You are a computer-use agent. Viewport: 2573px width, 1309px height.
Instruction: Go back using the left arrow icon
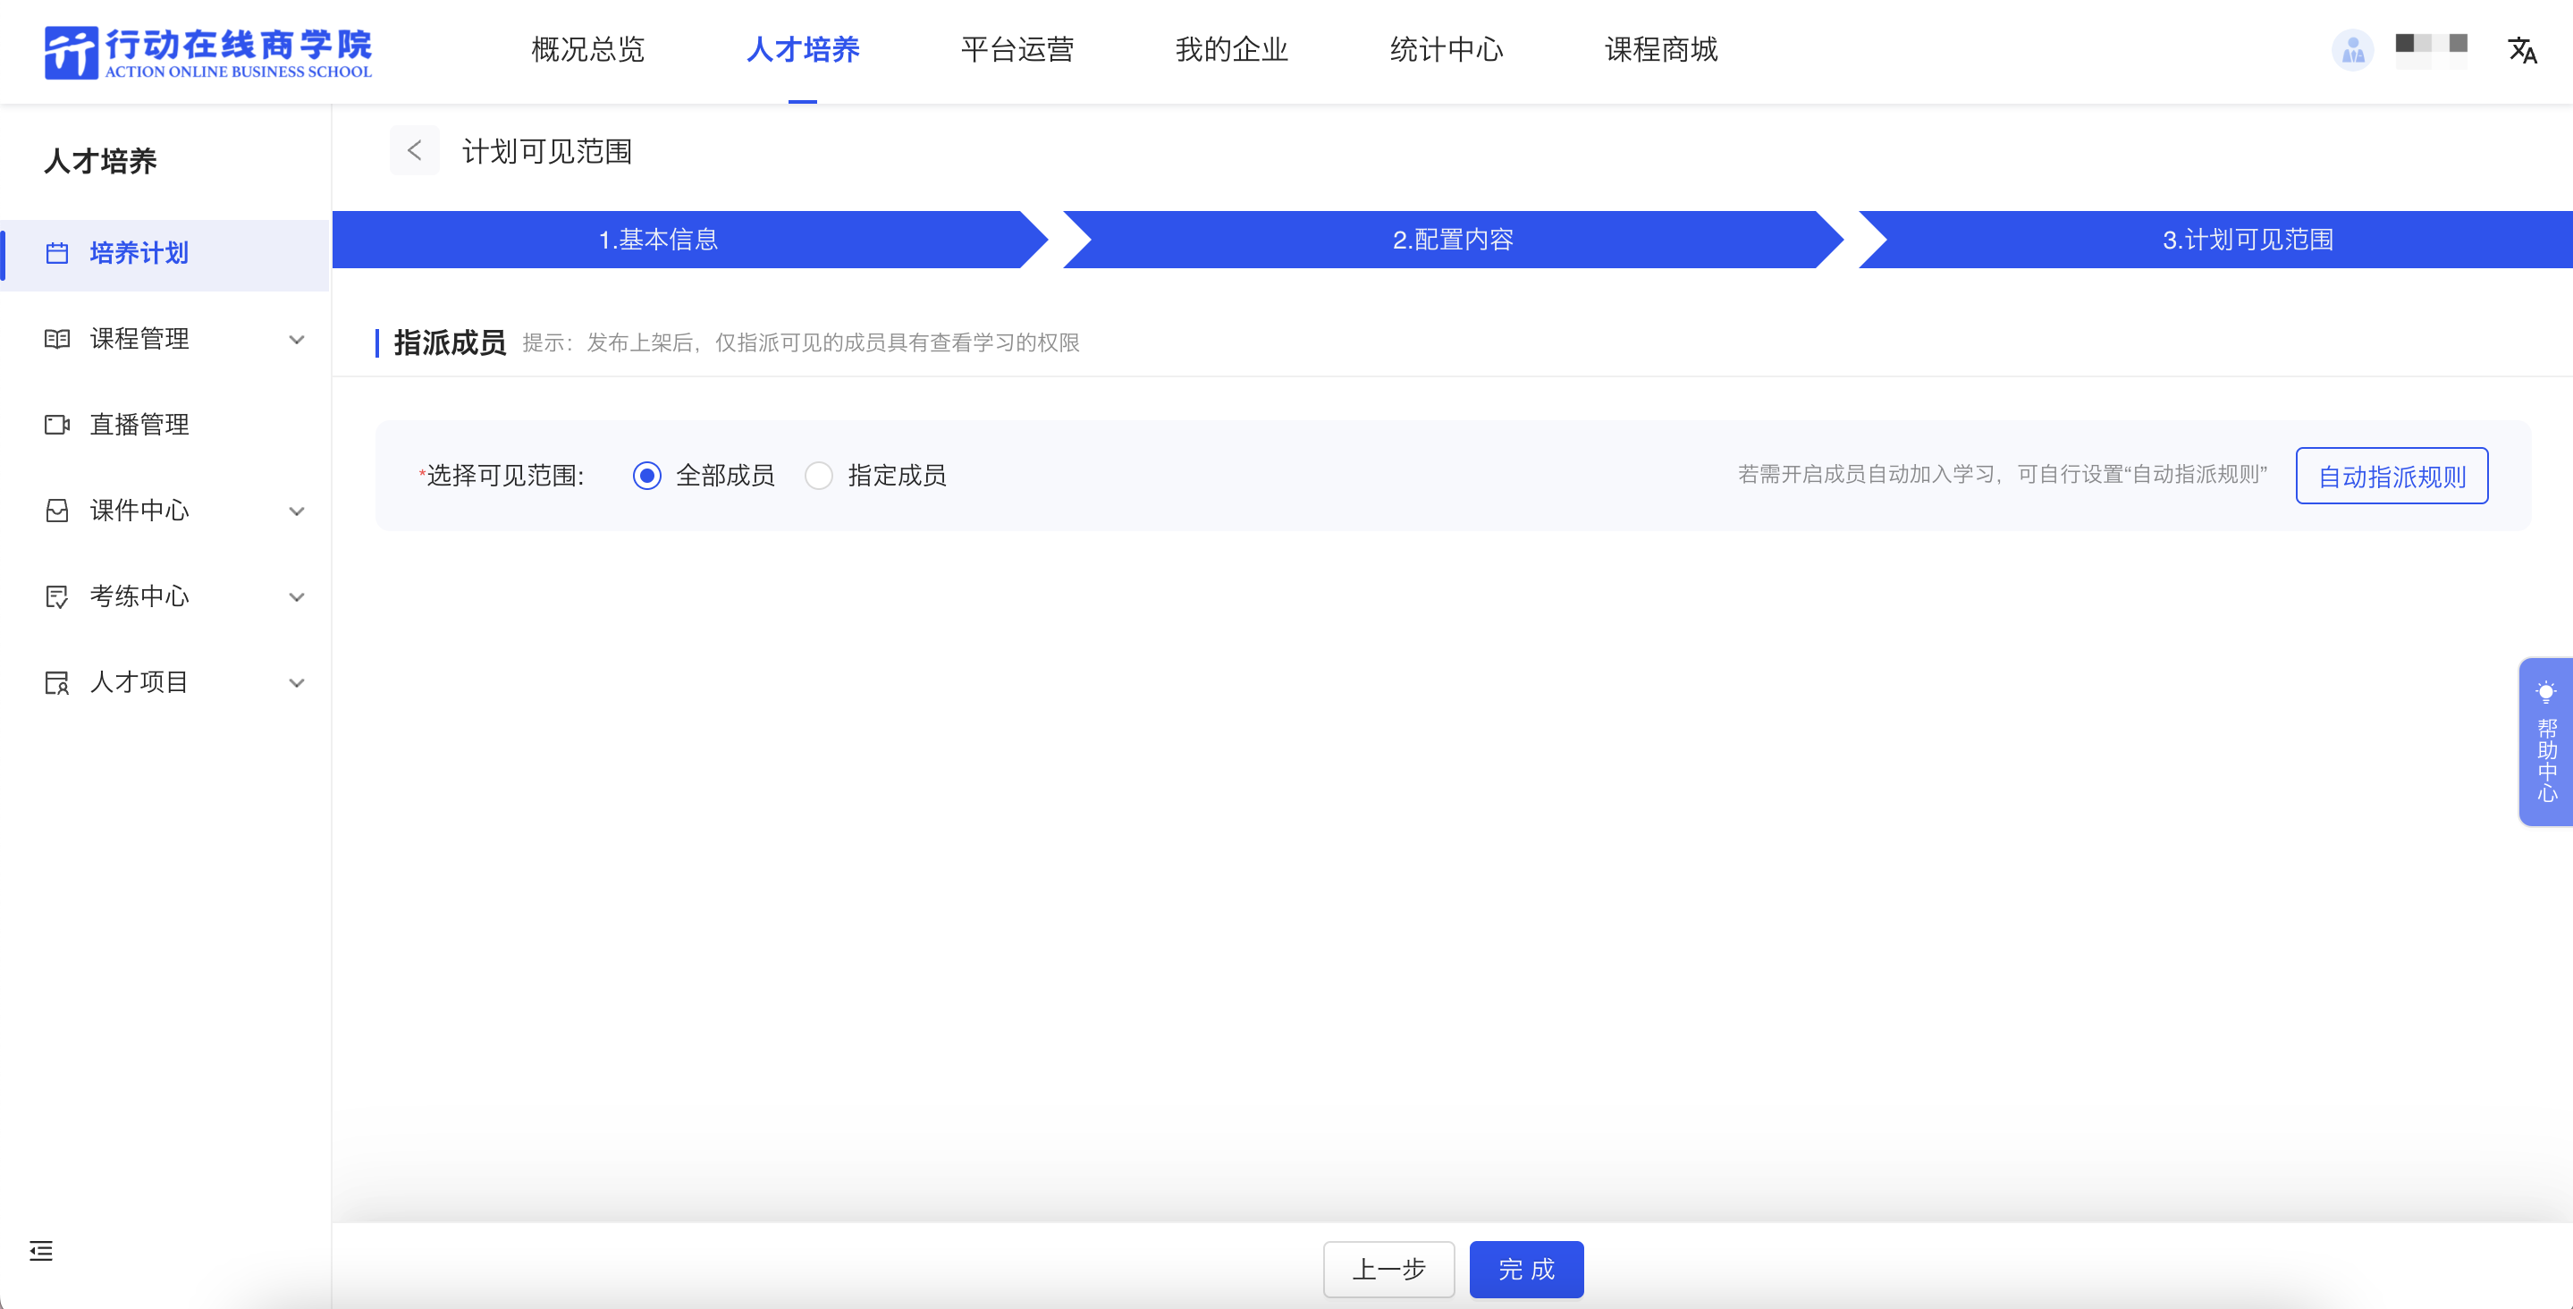point(415,151)
